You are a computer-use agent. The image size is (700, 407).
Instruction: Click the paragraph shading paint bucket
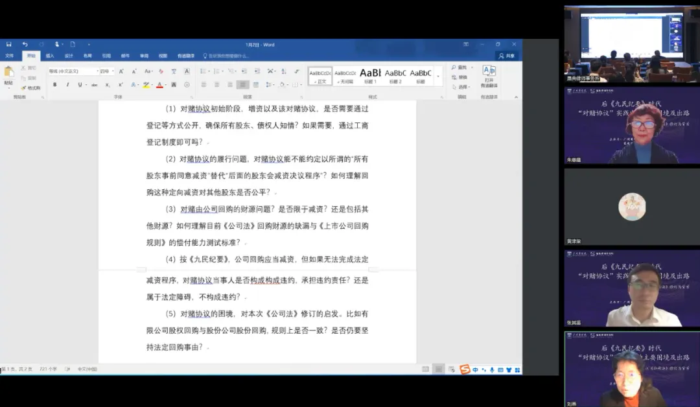coord(282,84)
